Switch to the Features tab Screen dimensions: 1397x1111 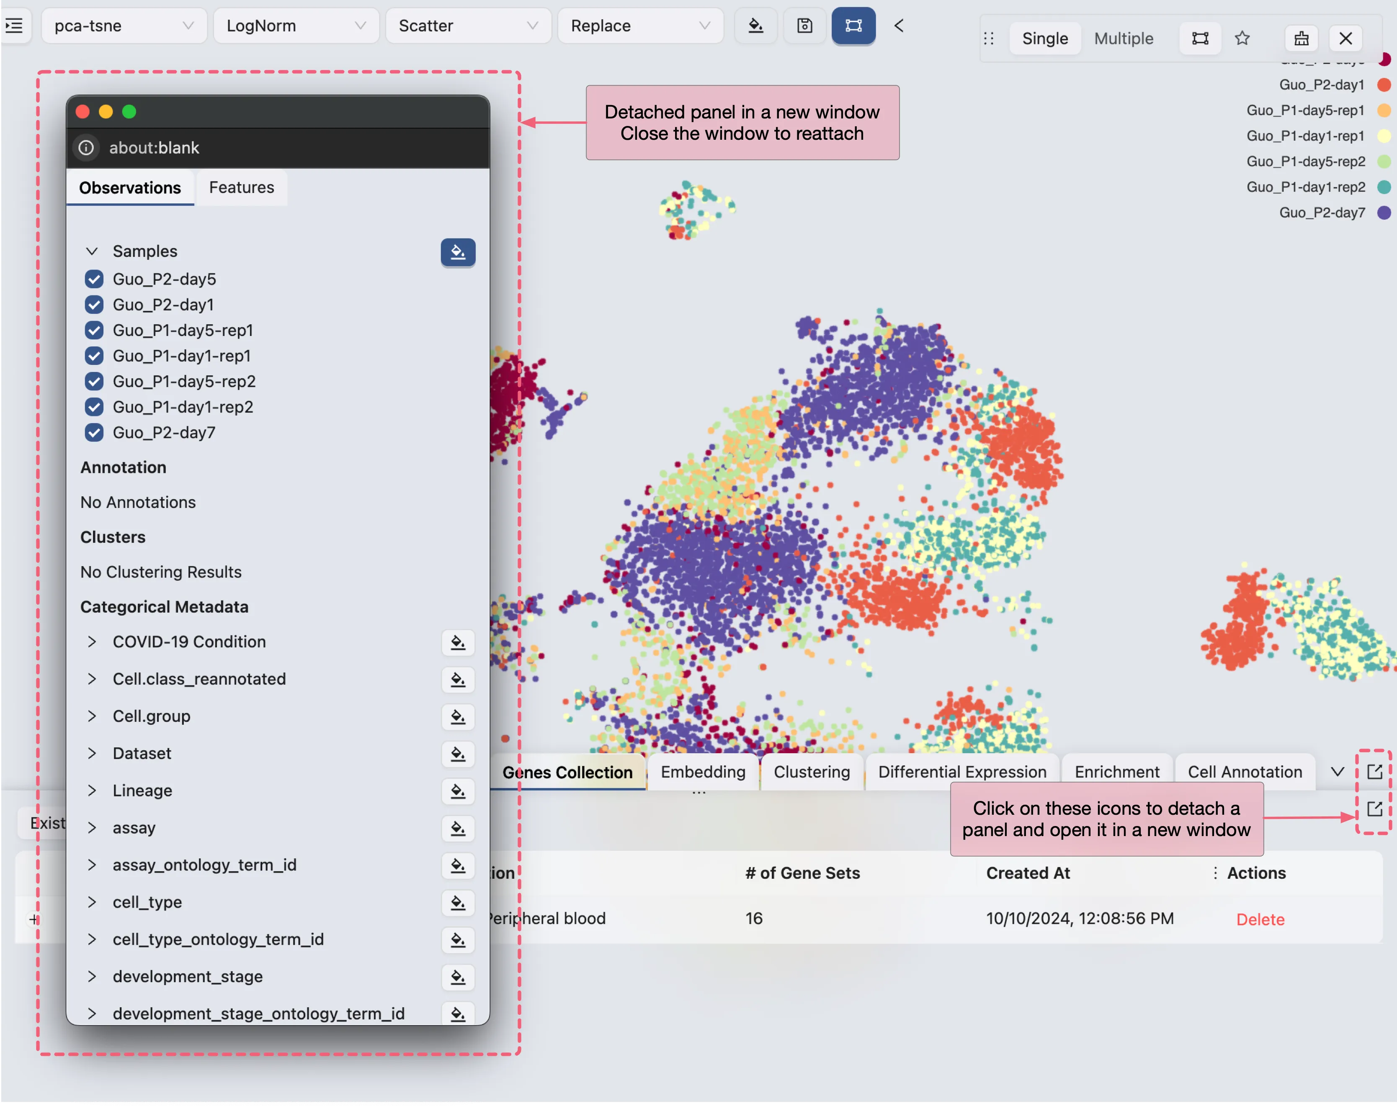[x=241, y=188]
